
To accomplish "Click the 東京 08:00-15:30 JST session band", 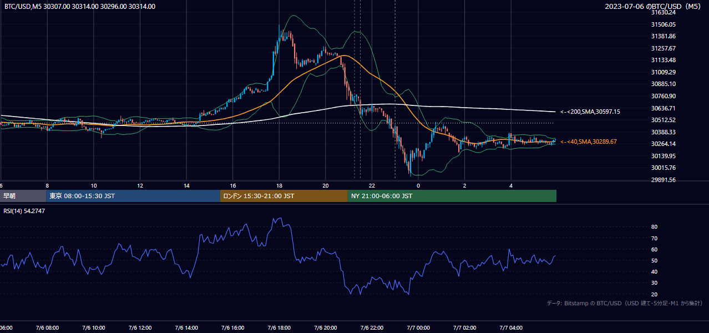I will pos(133,196).
